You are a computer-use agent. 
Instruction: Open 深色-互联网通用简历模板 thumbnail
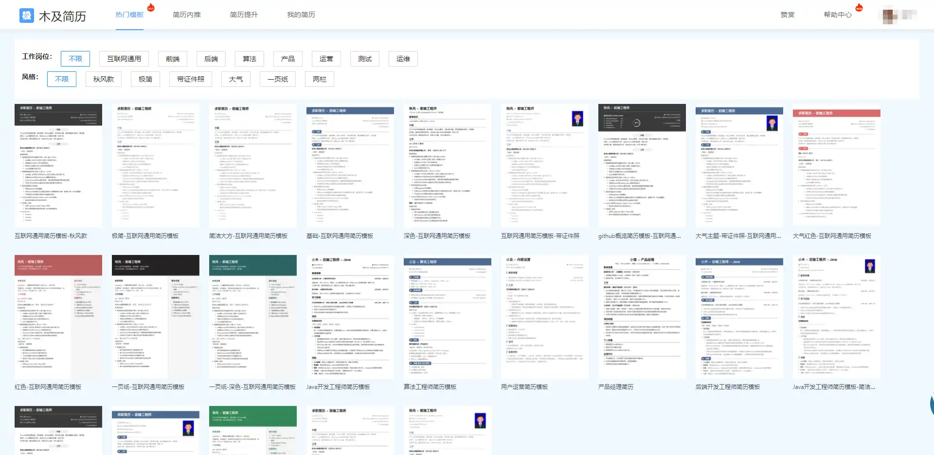(x=448, y=166)
